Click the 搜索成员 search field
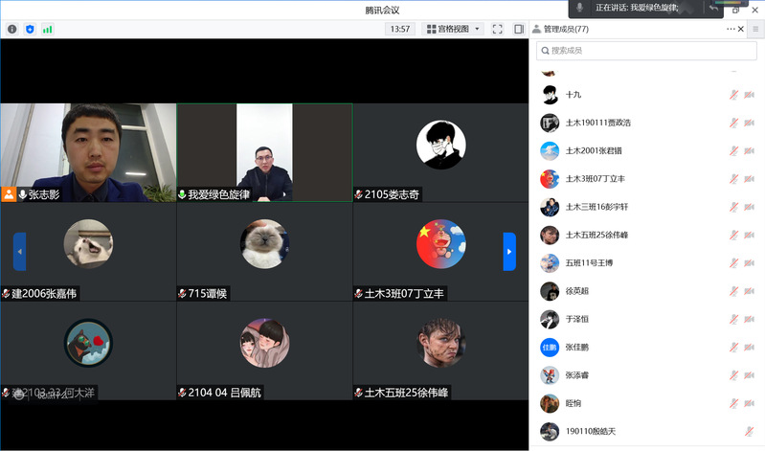 click(646, 51)
